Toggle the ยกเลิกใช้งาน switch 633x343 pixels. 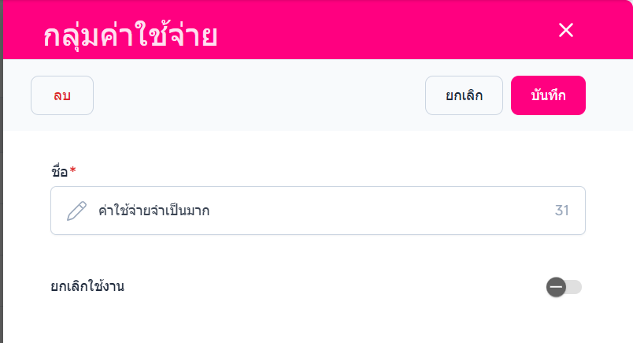[x=564, y=287]
